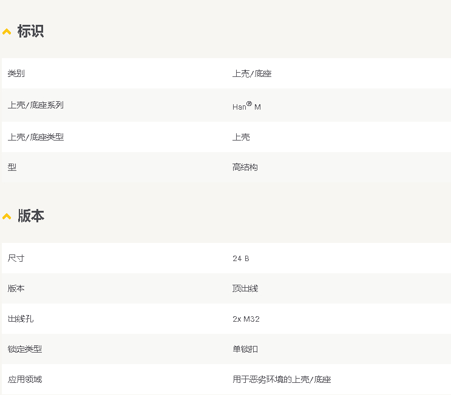
Task: Click the 应用领域 row label
Action: [x=25, y=379]
